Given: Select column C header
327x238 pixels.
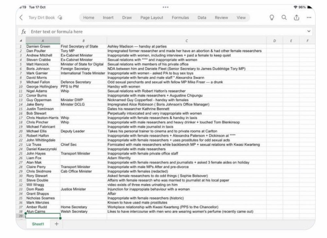Looking at the screenshot, I should coord(186,41).
